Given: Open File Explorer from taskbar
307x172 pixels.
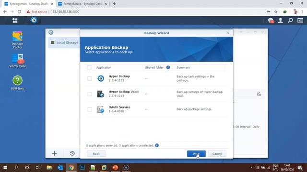Looking at the screenshot, I should (49, 168).
